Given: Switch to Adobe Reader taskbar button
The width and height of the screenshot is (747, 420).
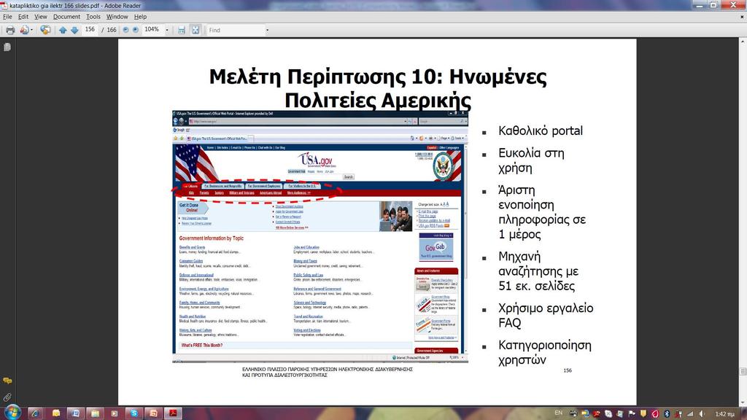Looking at the screenshot, I should coord(173,413).
